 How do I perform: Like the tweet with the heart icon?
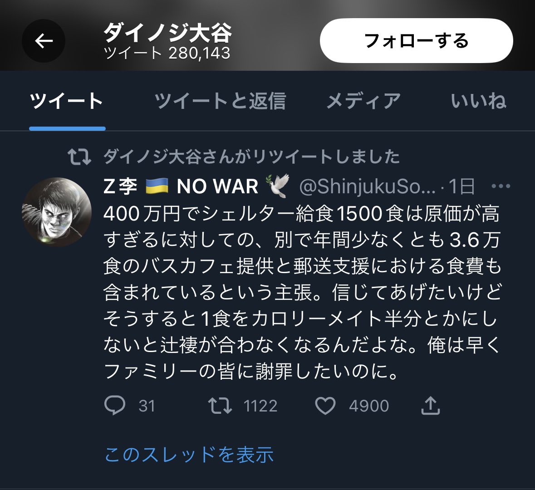325,406
